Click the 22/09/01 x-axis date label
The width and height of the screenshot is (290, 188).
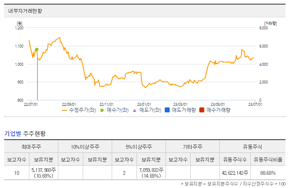coord(69,105)
